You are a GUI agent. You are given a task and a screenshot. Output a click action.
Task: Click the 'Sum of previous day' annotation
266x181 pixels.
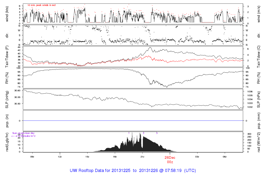(23, 133)
